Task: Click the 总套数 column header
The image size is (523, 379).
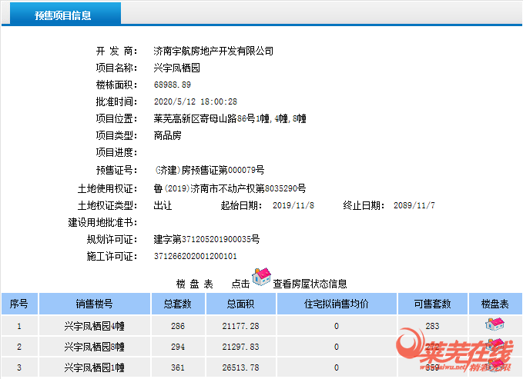Action: 178,304
